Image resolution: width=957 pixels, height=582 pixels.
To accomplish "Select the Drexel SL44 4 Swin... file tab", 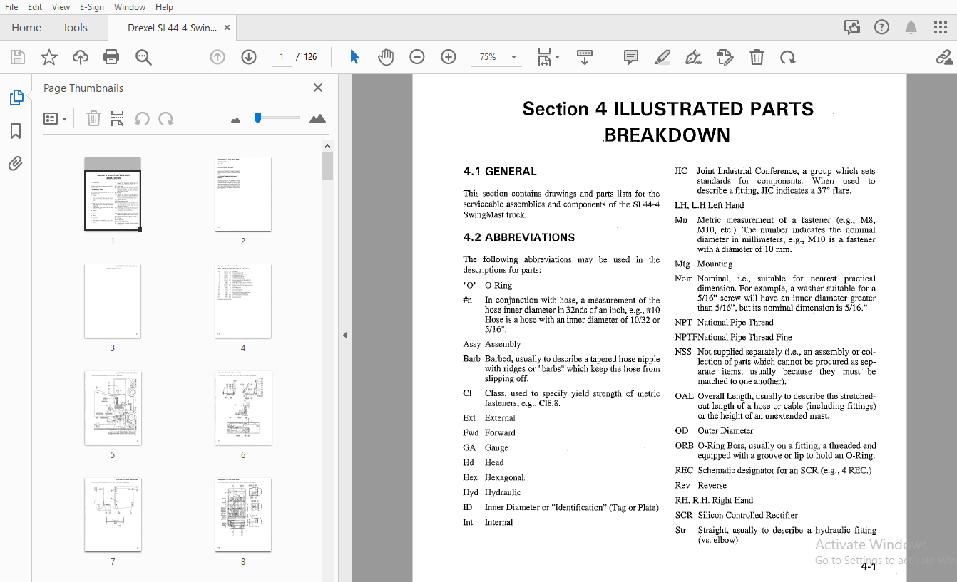I will click(x=172, y=28).
